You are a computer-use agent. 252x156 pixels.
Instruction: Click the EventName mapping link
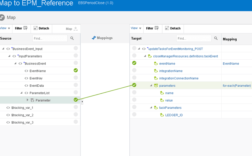click(231, 64)
